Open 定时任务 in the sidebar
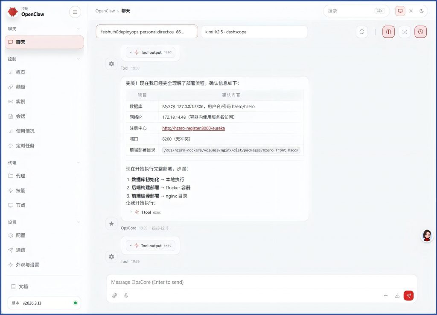Screen dimensions: 437x315 [x=25, y=146]
